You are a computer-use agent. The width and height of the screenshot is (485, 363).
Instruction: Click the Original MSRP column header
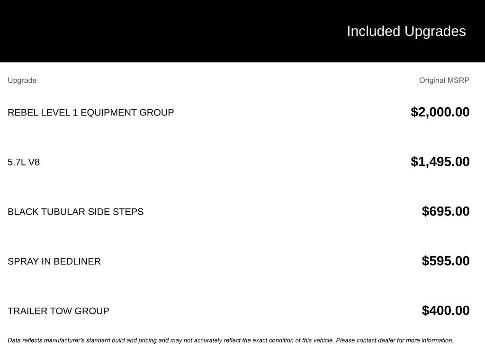(x=444, y=80)
